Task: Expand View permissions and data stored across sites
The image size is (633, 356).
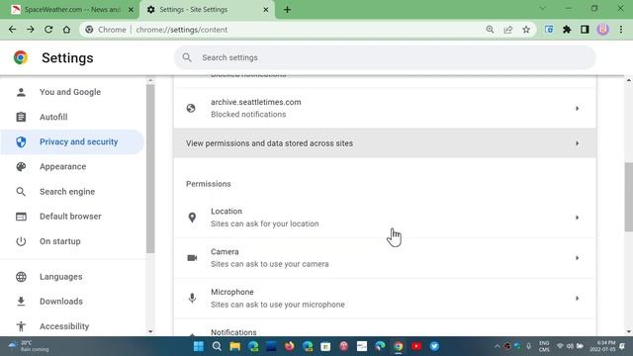Action: [x=578, y=143]
